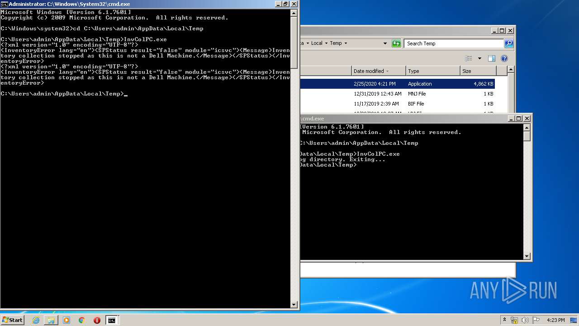Sort by the Type column header

tap(433, 71)
